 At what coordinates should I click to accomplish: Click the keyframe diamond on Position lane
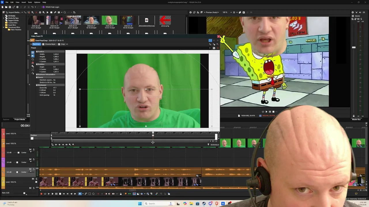click(x=153, y=135)
